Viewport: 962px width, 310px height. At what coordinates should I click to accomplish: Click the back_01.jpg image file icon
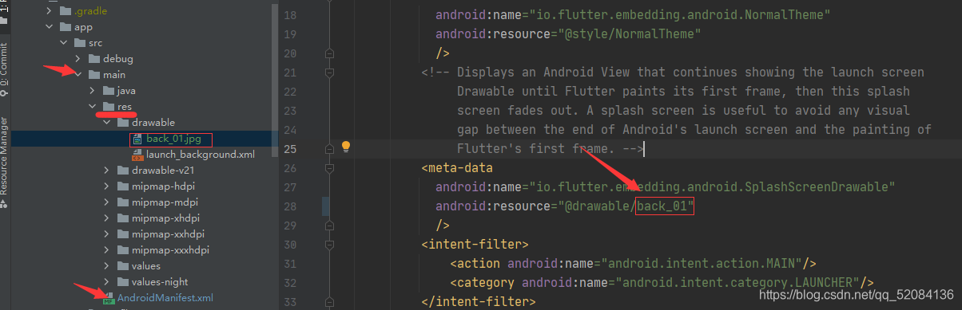(137, 139)
